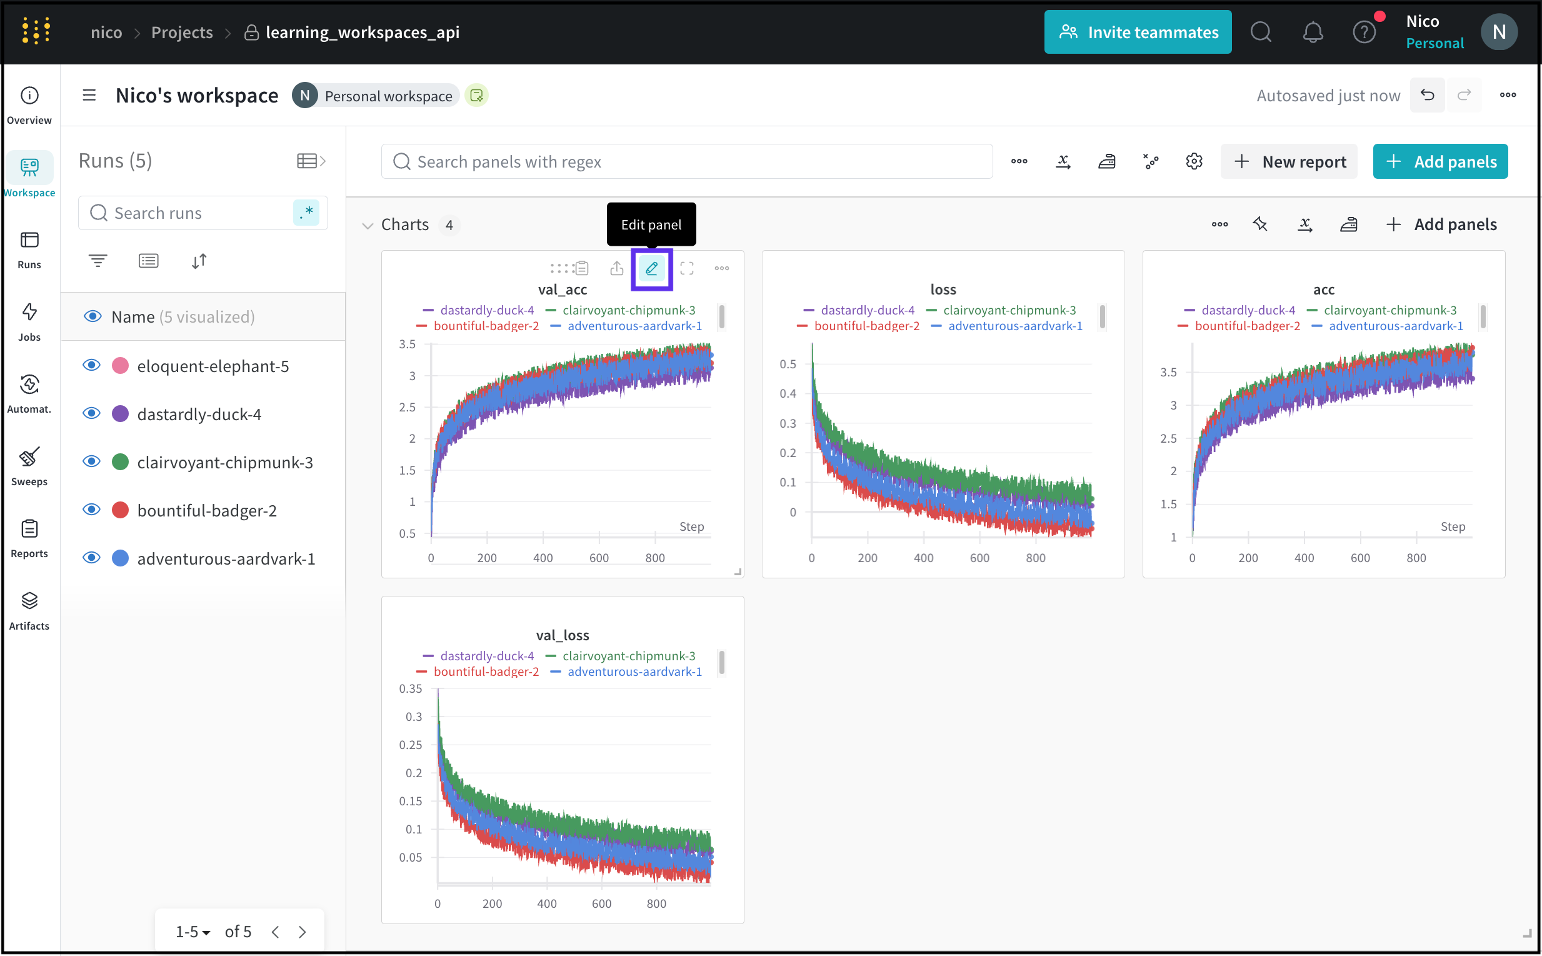
Task: Click the Invite teammates button
Action: click(x=1138, y=33)
